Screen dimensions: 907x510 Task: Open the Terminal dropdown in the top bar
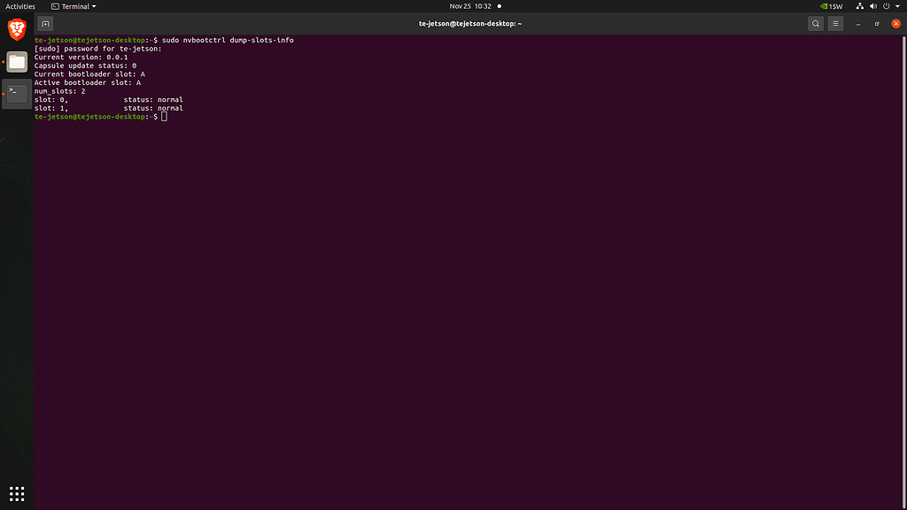click(x=73, y=5)
